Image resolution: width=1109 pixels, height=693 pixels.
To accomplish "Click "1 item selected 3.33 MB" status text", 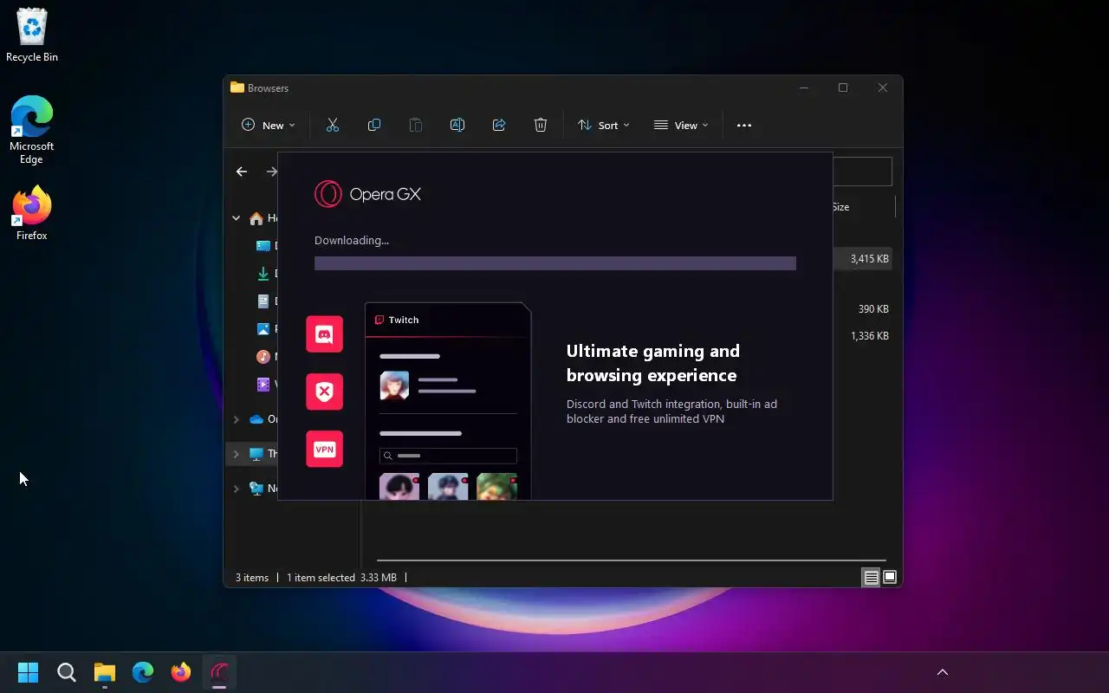I will click(x=342, y=578).
